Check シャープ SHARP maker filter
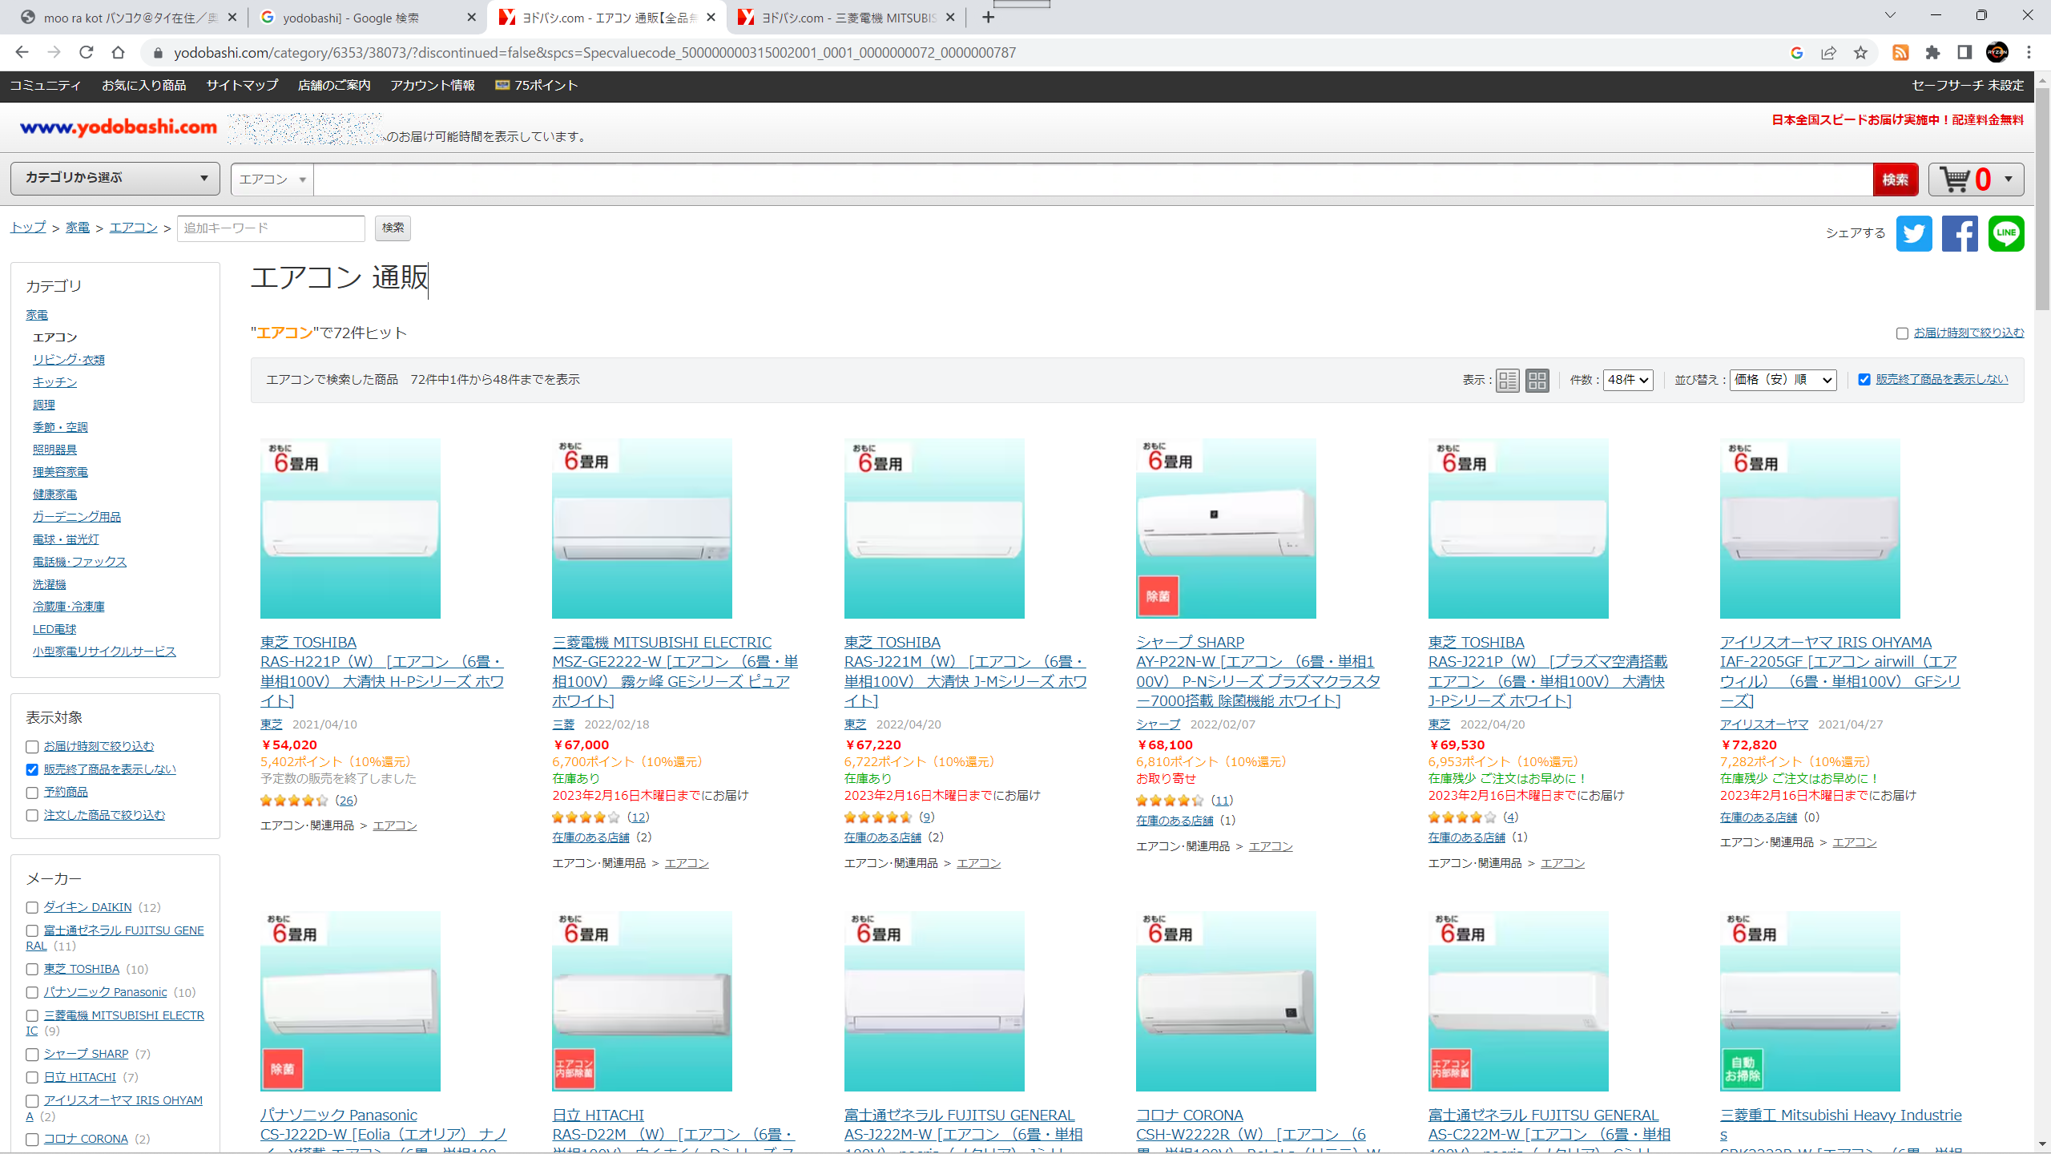Viewport: 2051px width, 1154px height. (32, 1055)
